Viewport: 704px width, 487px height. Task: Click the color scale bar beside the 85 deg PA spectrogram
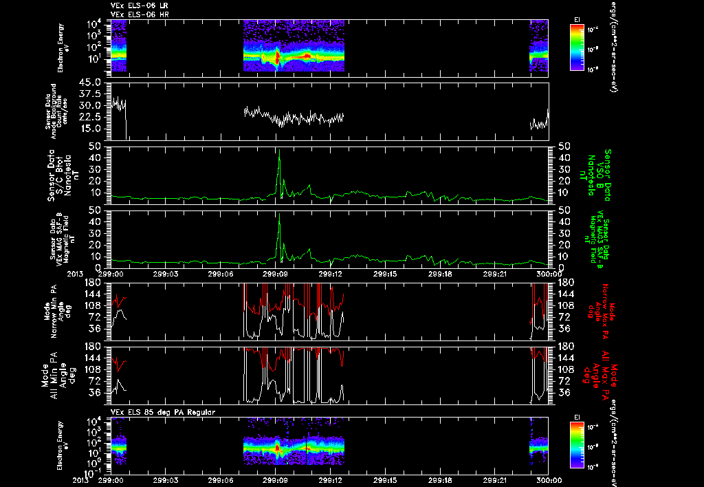click(577, 445)
